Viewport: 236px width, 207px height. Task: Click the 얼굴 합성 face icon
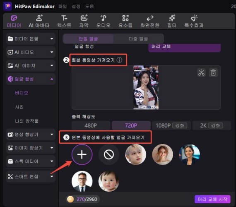10,79
